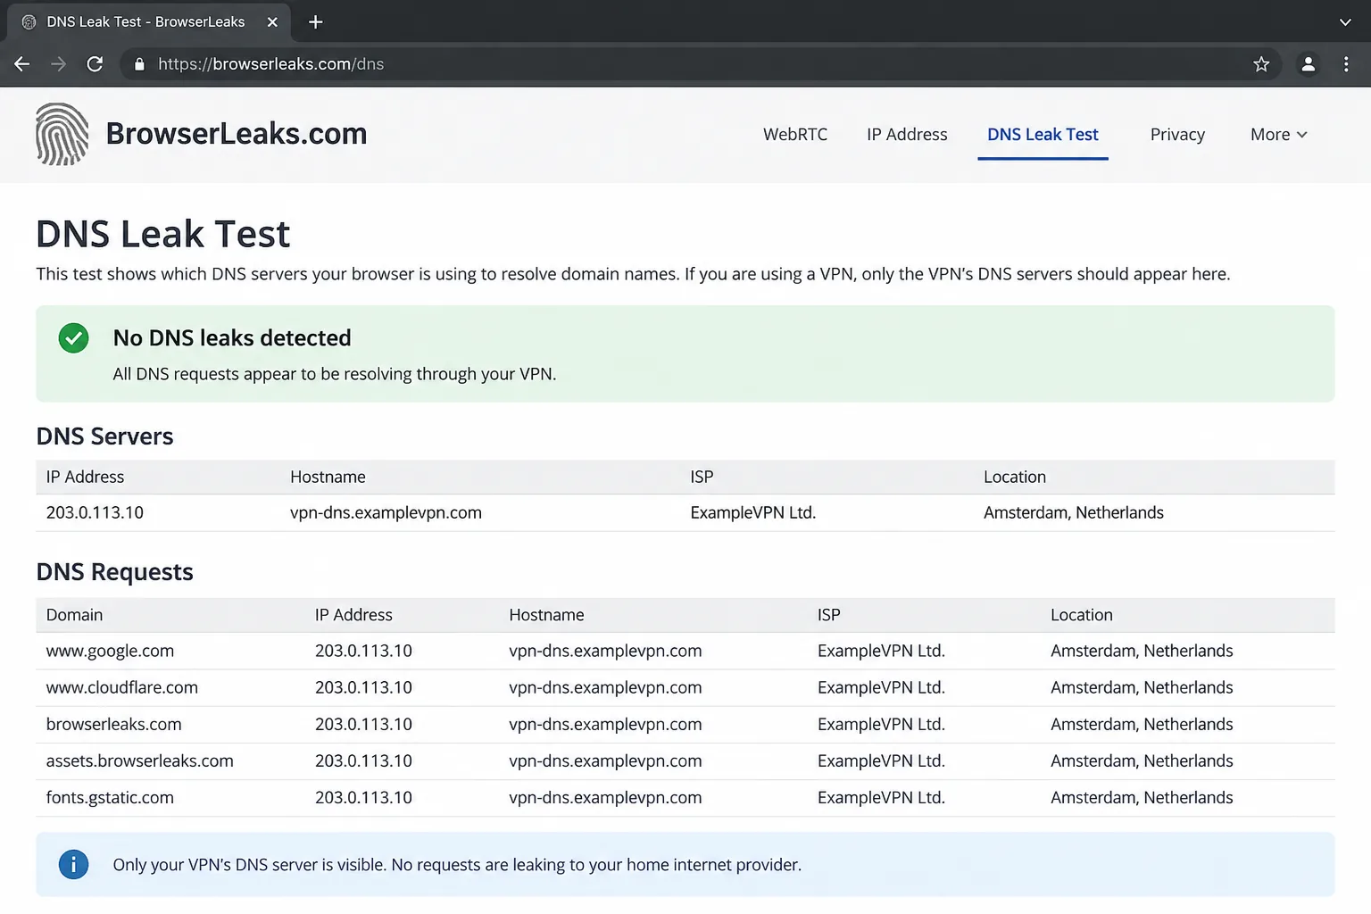Image resolution: width=1371 pixels, height=914 pixels.
Task: Click the No DNS leaks detected heading
Action: tap(232, 337)
